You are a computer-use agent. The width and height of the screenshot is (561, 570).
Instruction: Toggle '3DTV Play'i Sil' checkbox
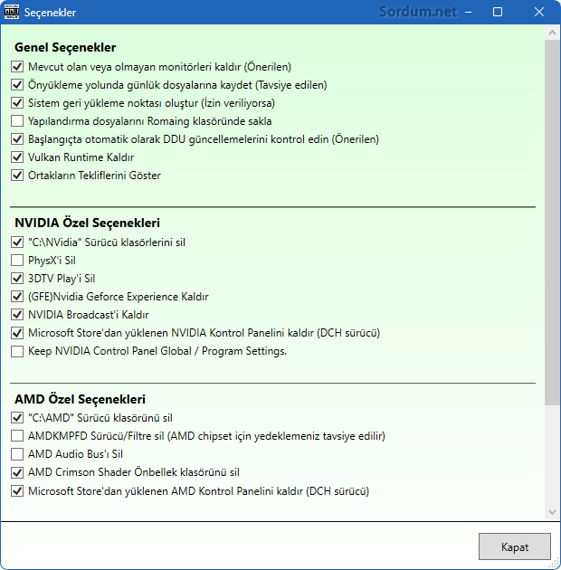click(x=18, y=279)
